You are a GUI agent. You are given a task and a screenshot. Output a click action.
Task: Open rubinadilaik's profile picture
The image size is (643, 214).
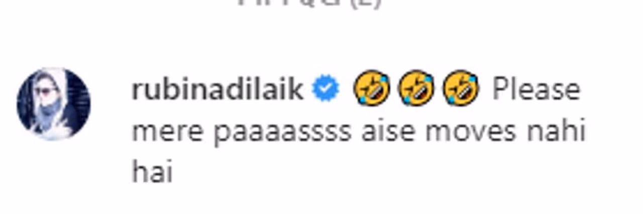[53, 104]
